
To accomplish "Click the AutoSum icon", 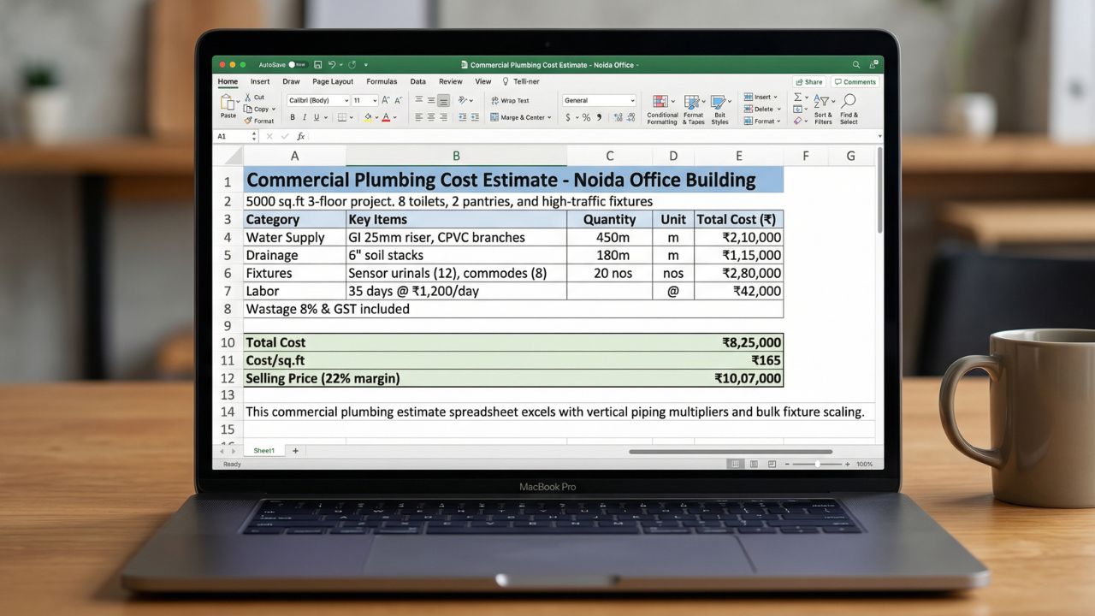I will [797, 97].
